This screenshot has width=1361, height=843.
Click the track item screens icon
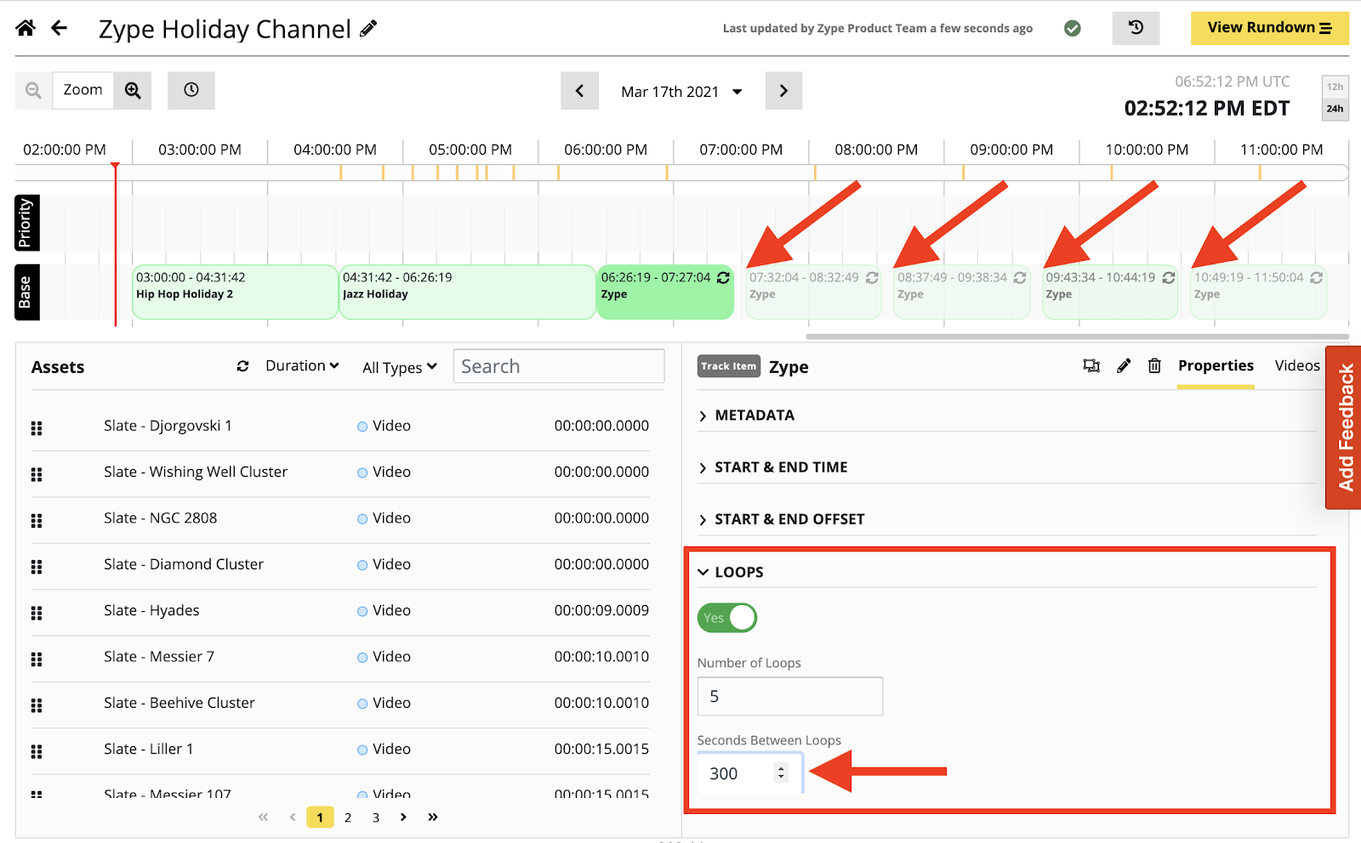(x=1091, y=366)
